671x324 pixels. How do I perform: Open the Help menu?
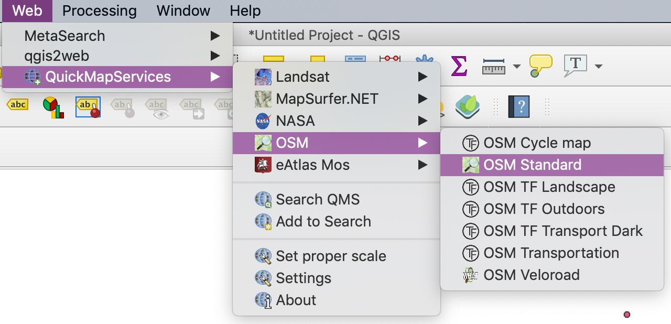[x=245, y=10]
